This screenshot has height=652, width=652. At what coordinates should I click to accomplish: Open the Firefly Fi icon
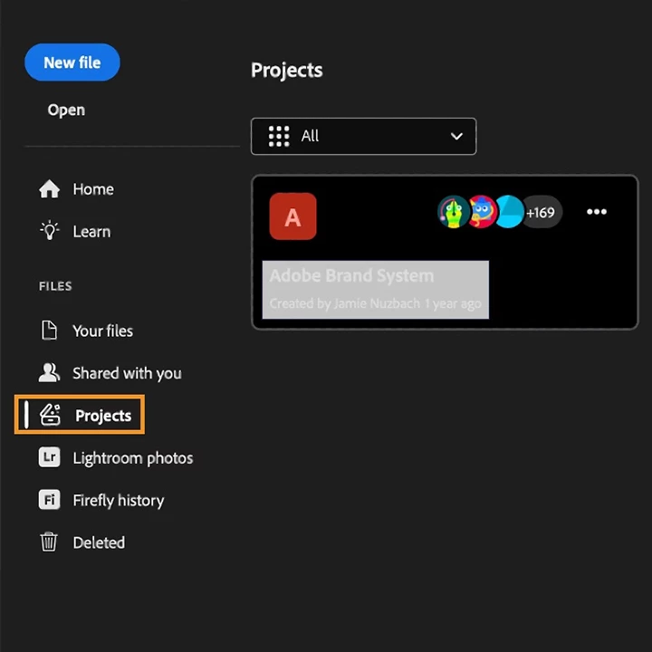click(x=50, y=499)
